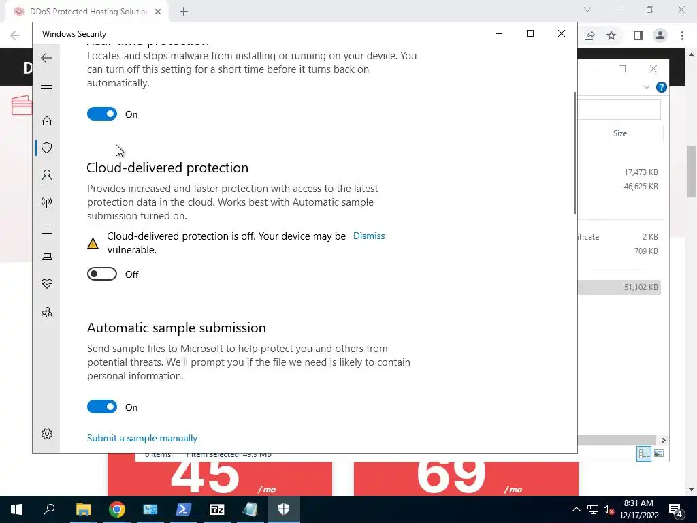The height and width of the screenshot is (523, 697).
Task: Switch Explorer to large icons view
Action: click(659, 453)
